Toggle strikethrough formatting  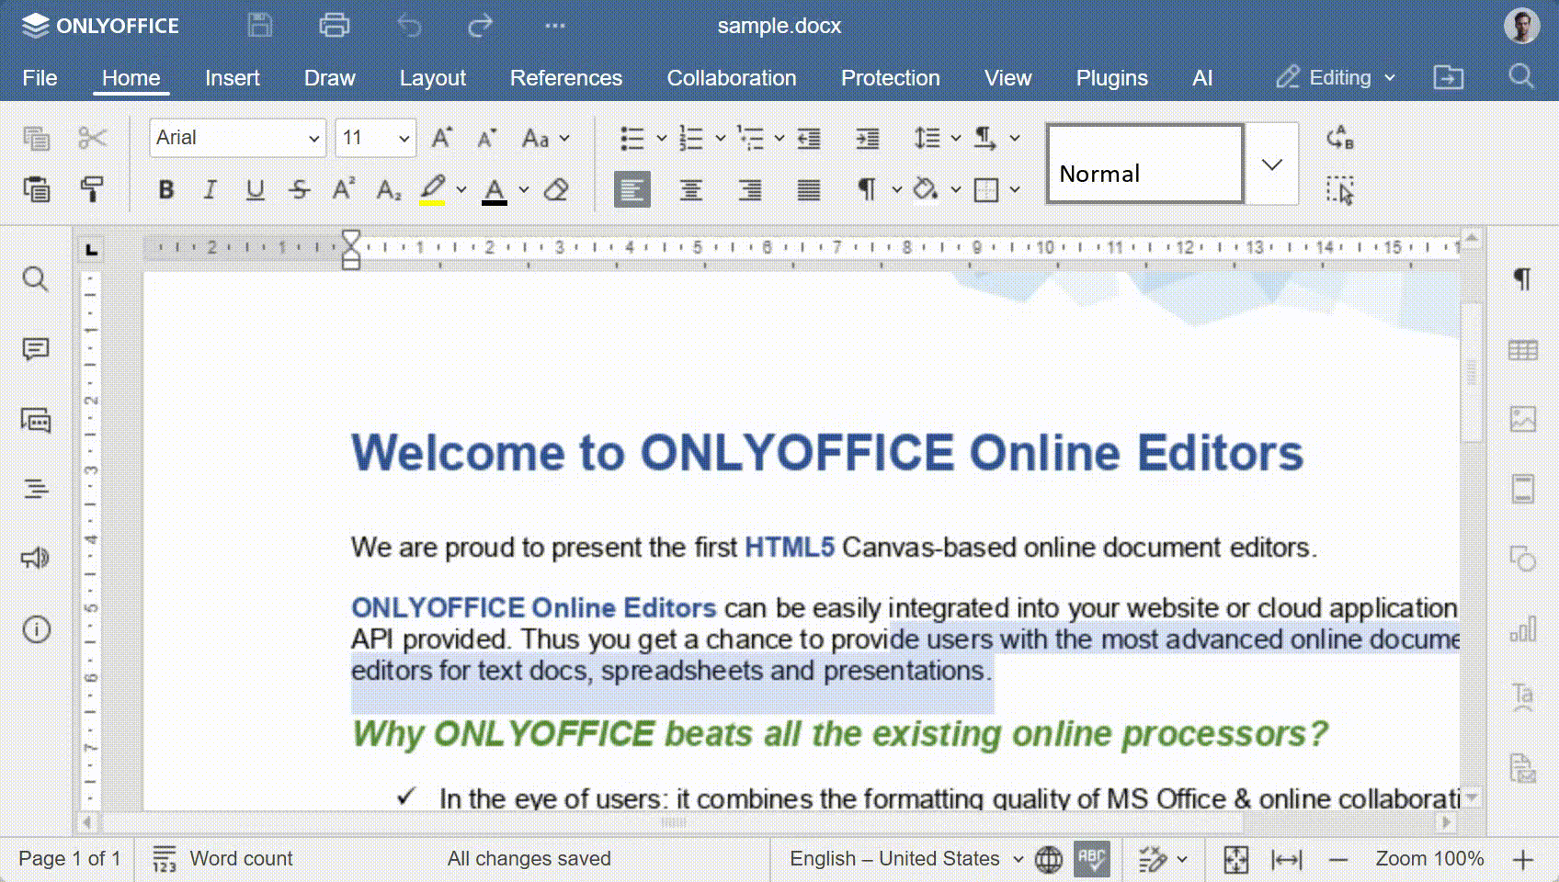pos(300,190)
